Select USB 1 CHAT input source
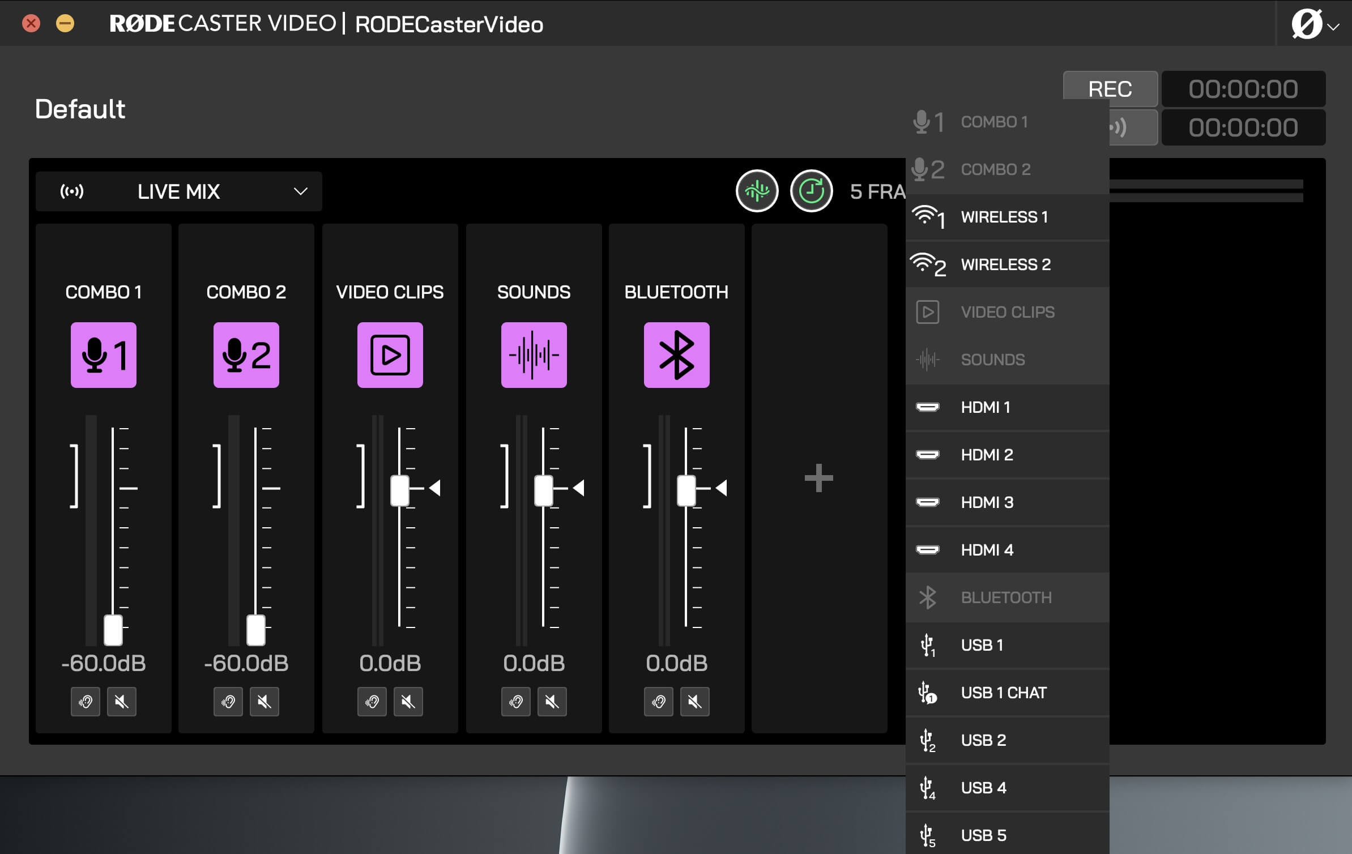The width and height of the screenshot is (1352, 854). [x=1004, y=693]
